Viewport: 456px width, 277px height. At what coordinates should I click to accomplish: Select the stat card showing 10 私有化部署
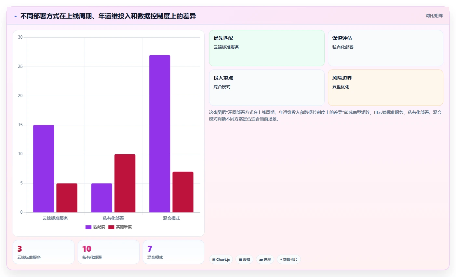tap(109, 252)
